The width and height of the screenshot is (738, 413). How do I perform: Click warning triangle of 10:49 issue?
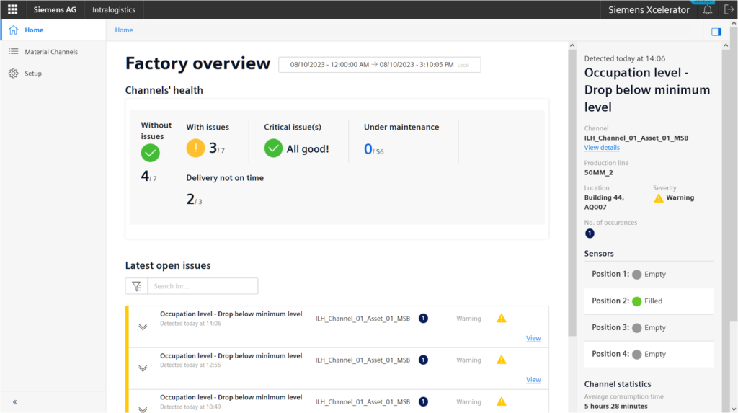(x=502, y=401)
